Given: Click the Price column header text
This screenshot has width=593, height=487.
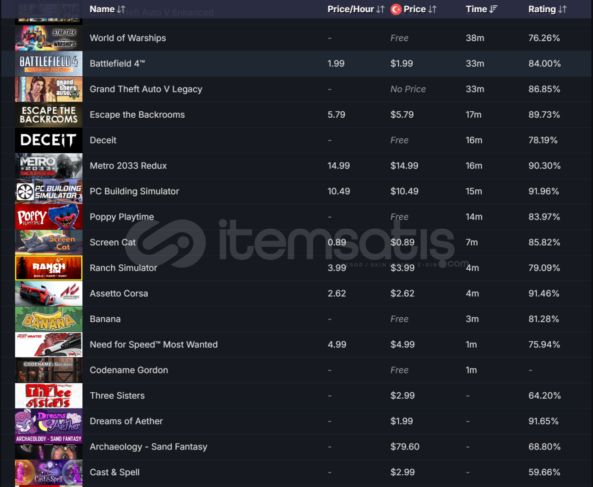Looking at the screenshot, I should pos(415,9).
